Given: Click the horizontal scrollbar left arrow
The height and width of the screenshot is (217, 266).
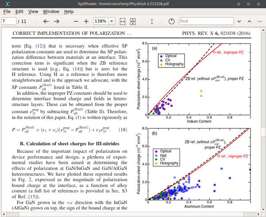Looking at the screenshot, I should pyautogui.click(x=4, y=214).
